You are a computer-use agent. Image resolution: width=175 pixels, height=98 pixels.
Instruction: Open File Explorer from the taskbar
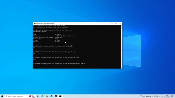pyautogui.click(x=47, y=96)
